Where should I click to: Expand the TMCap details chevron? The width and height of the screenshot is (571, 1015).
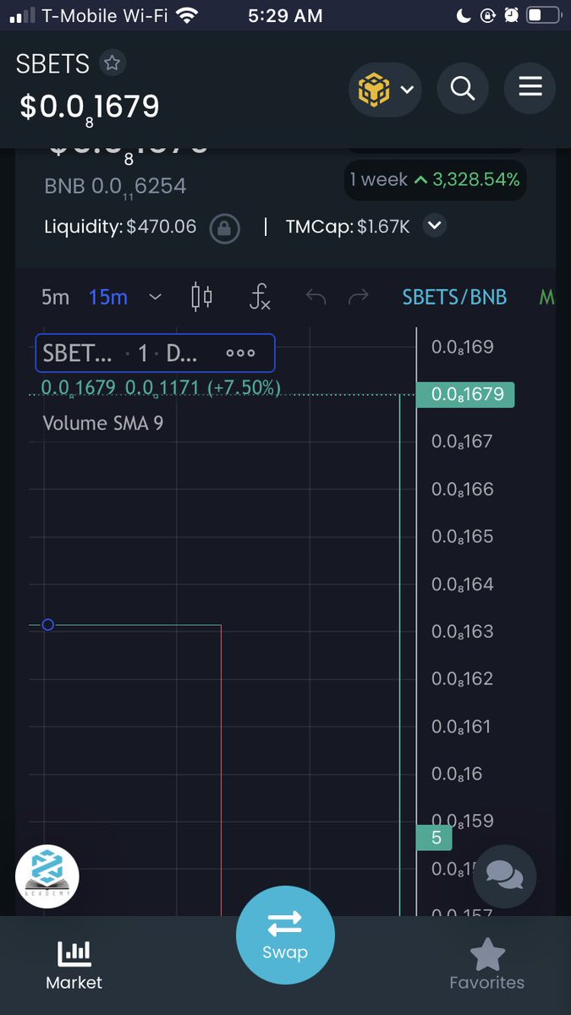(x=435, y=226)
